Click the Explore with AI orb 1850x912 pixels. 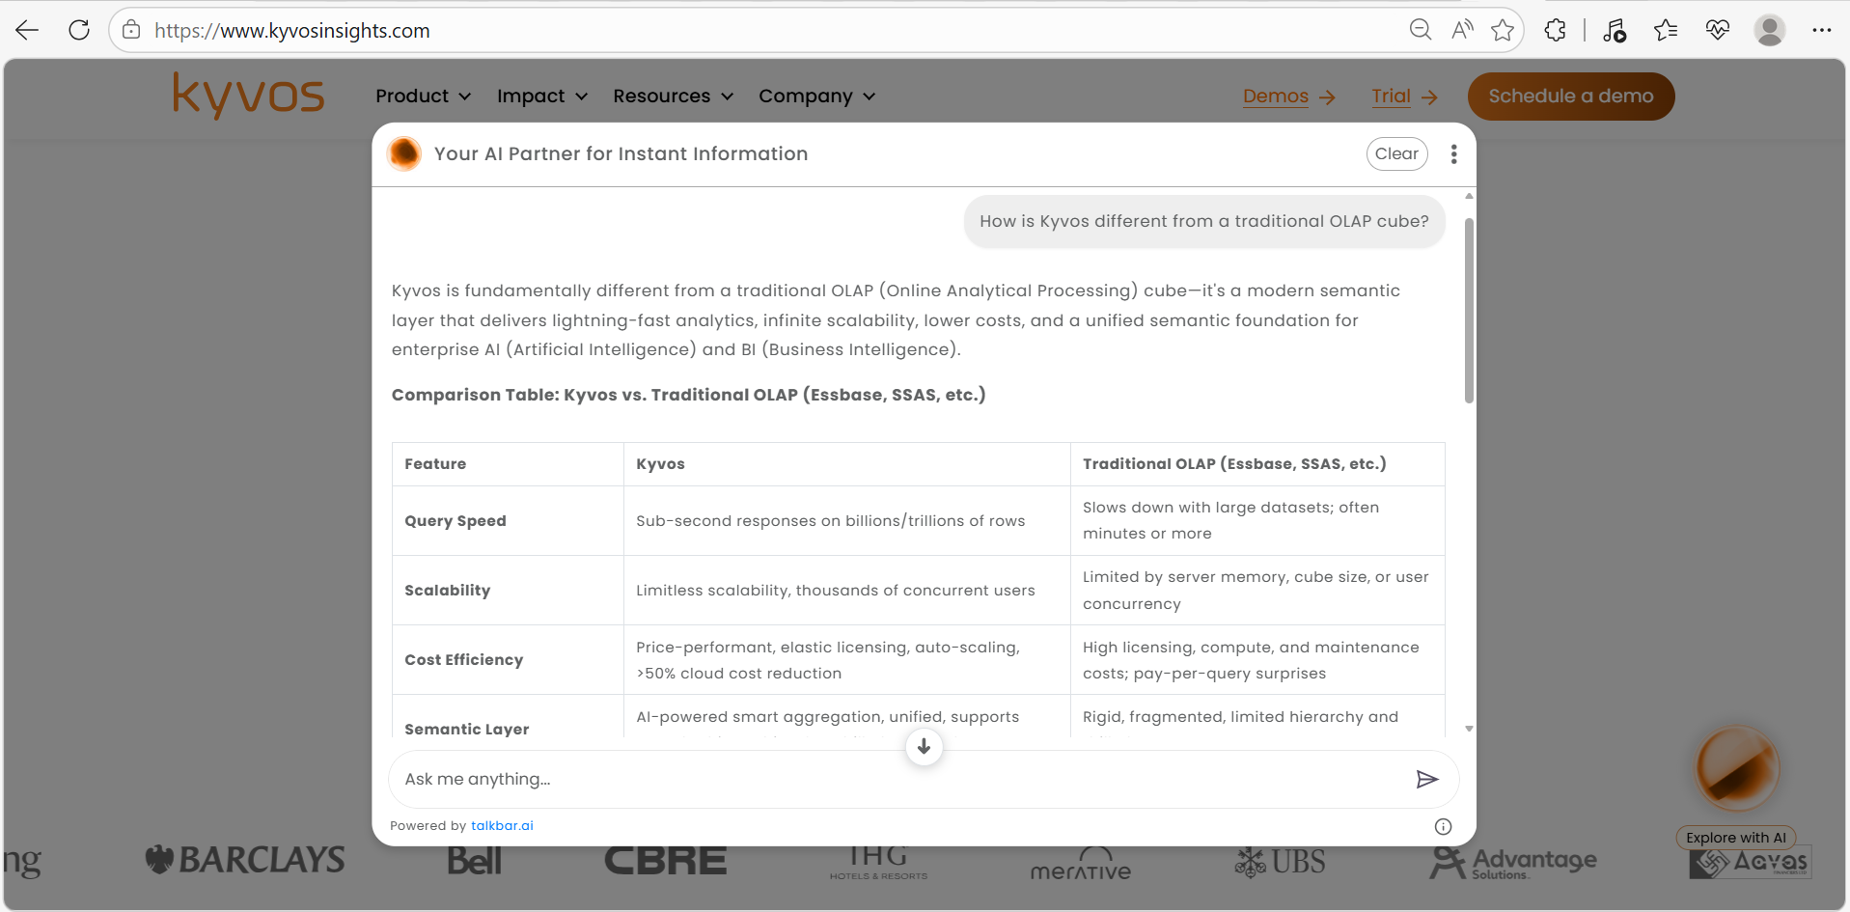coord(1736,768)
